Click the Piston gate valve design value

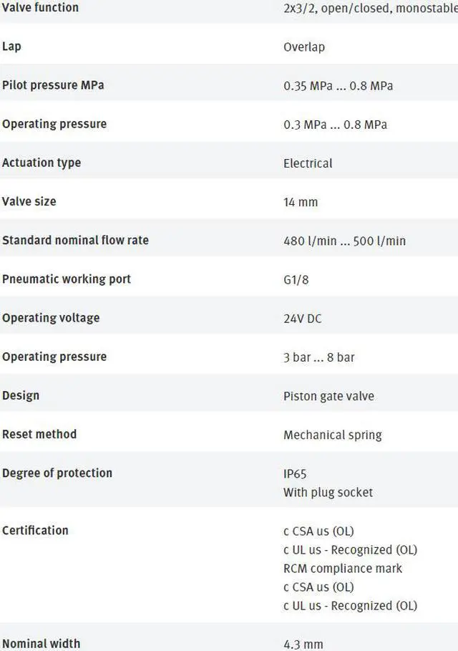click(x=329, y=396)
